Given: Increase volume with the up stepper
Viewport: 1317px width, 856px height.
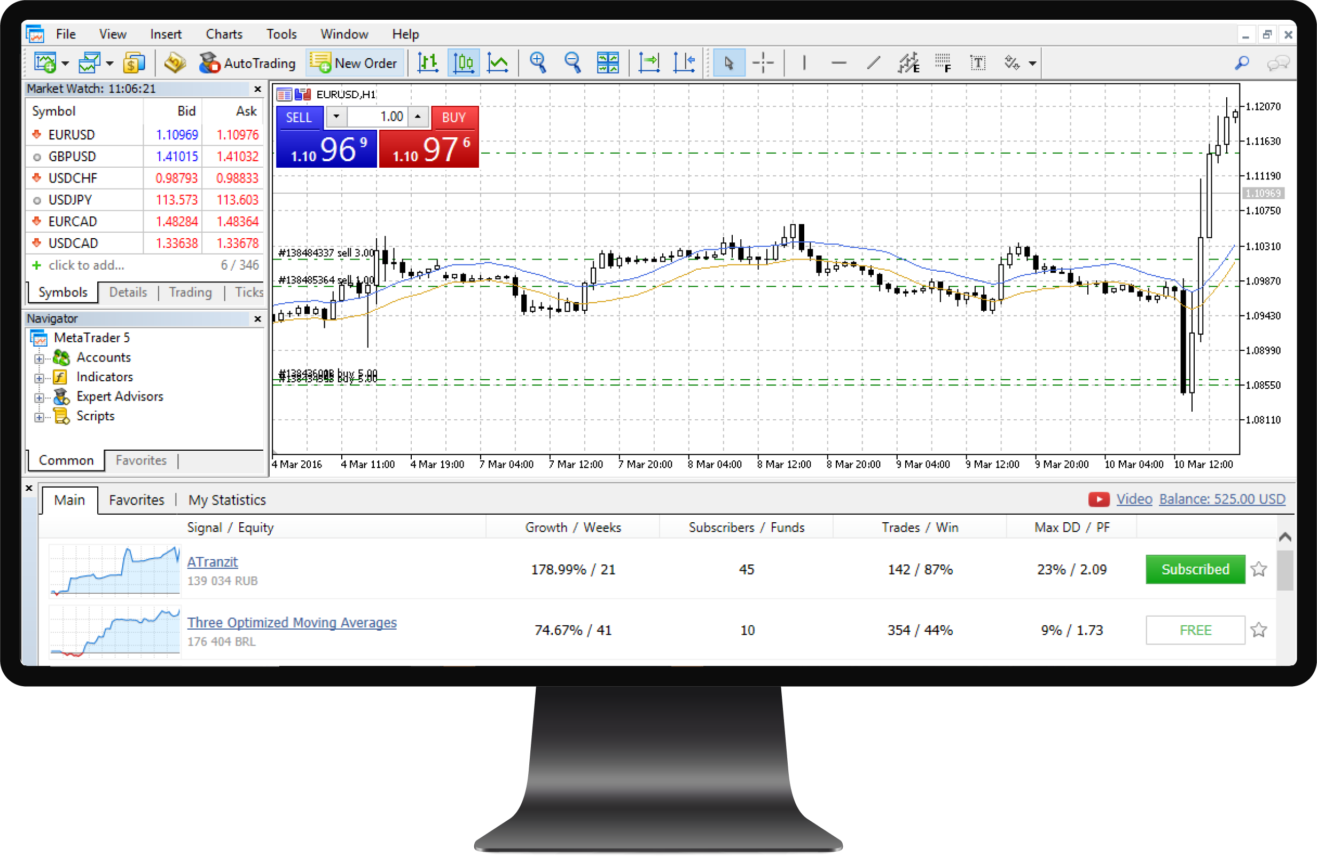Looking at the screenshot, I should 418,117.
